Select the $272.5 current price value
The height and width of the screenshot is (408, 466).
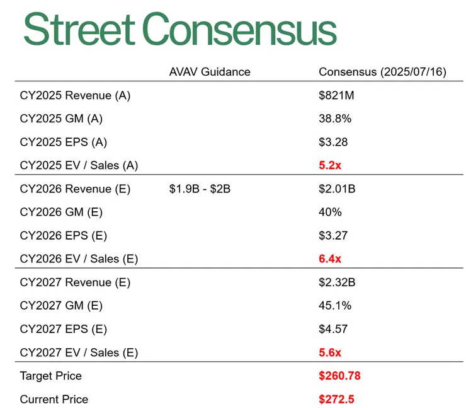point(336,399)
